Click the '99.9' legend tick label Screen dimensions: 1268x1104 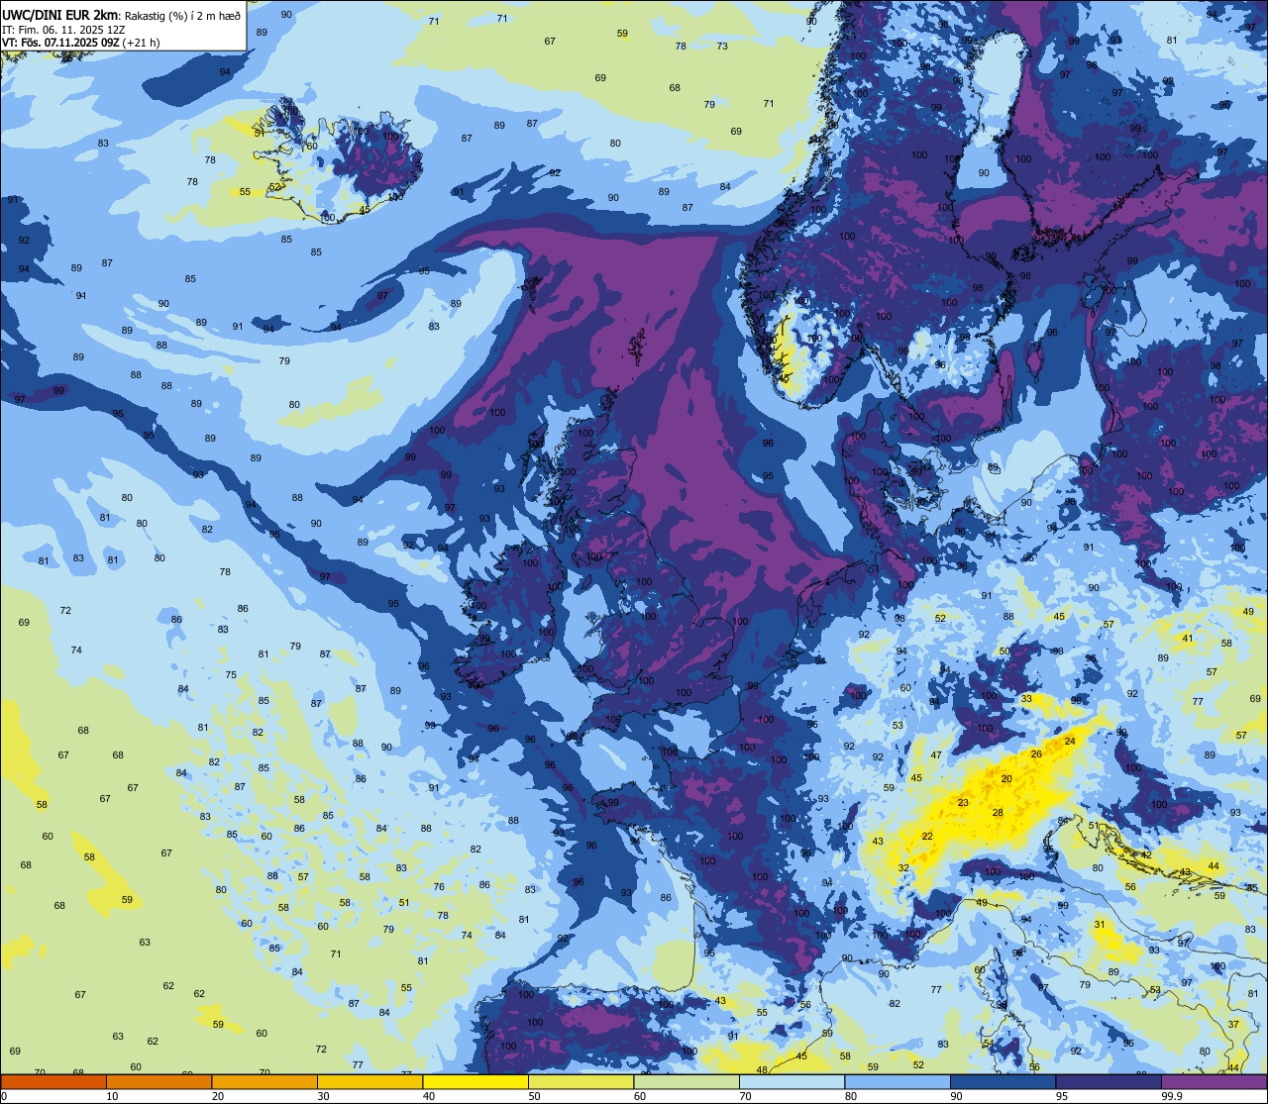[1172, 1096]
